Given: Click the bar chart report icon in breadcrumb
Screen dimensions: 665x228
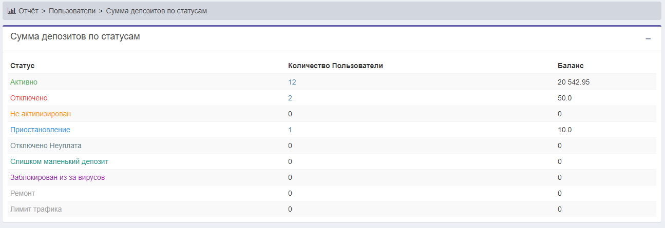Looking at the screenshot, I should coord(11,11).
